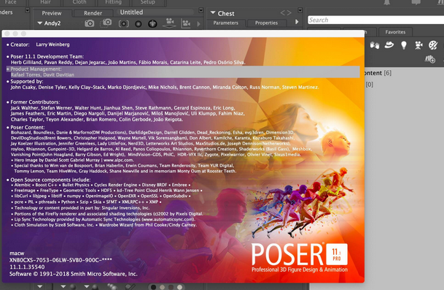Click the version number 11.1.1.35540
Screen dimensions: 444x290
pos(27,267)
